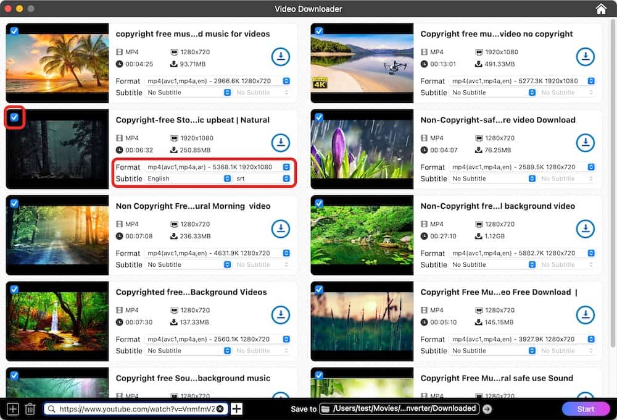Click download icon on the Natural upbeat video

click(281, 143)
